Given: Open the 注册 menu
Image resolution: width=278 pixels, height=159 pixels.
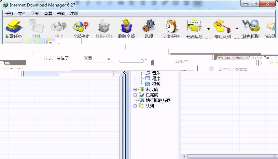Looking at the screenshot, I should (x=74, y=14).
